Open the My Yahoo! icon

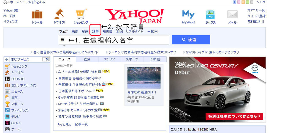pyautogui.click(x=188, y=15)
